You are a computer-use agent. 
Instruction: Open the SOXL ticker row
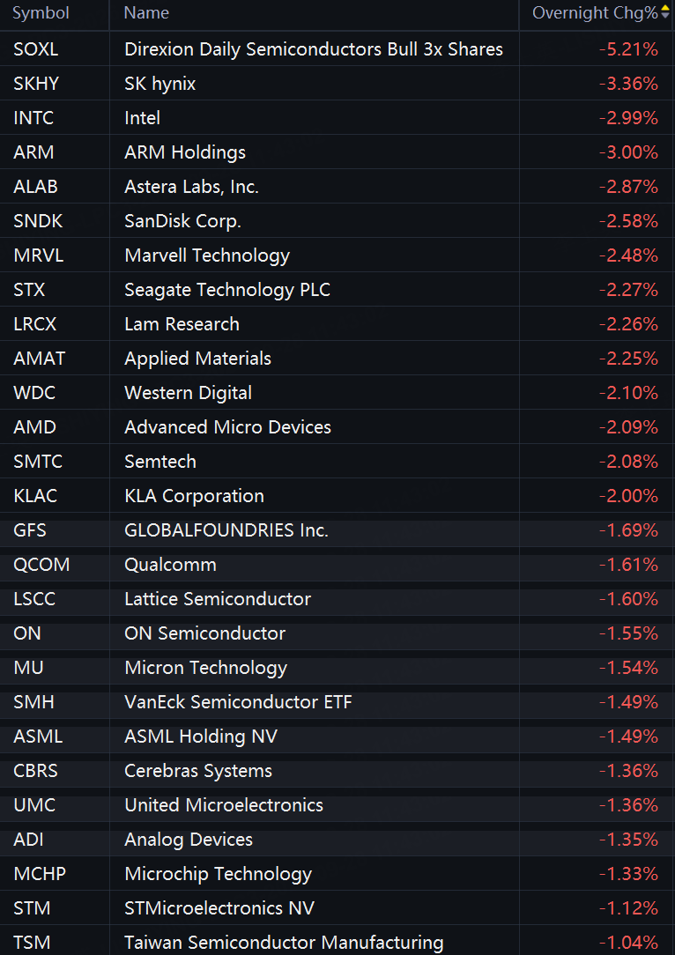pos(337,48)
